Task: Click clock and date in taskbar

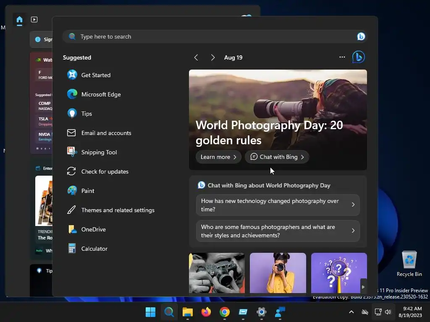Action: 410,312
